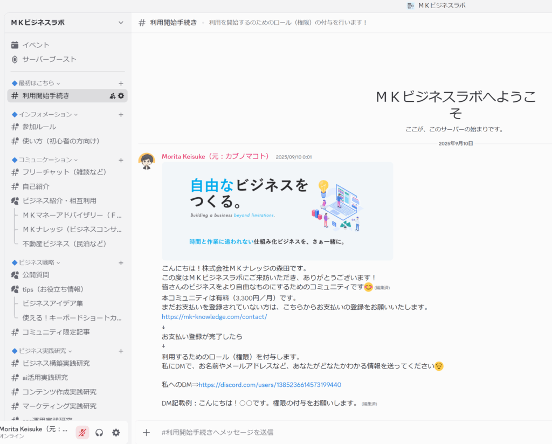Open channel settings gear for 利用開始手続き
The image size is (552, 444).
(x=121, y=96)
